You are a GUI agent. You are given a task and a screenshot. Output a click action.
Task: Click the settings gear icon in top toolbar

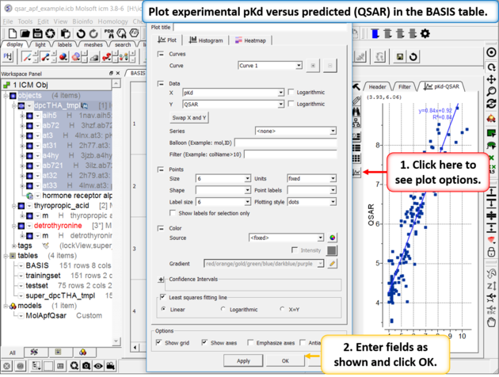[x=425, y=34]
